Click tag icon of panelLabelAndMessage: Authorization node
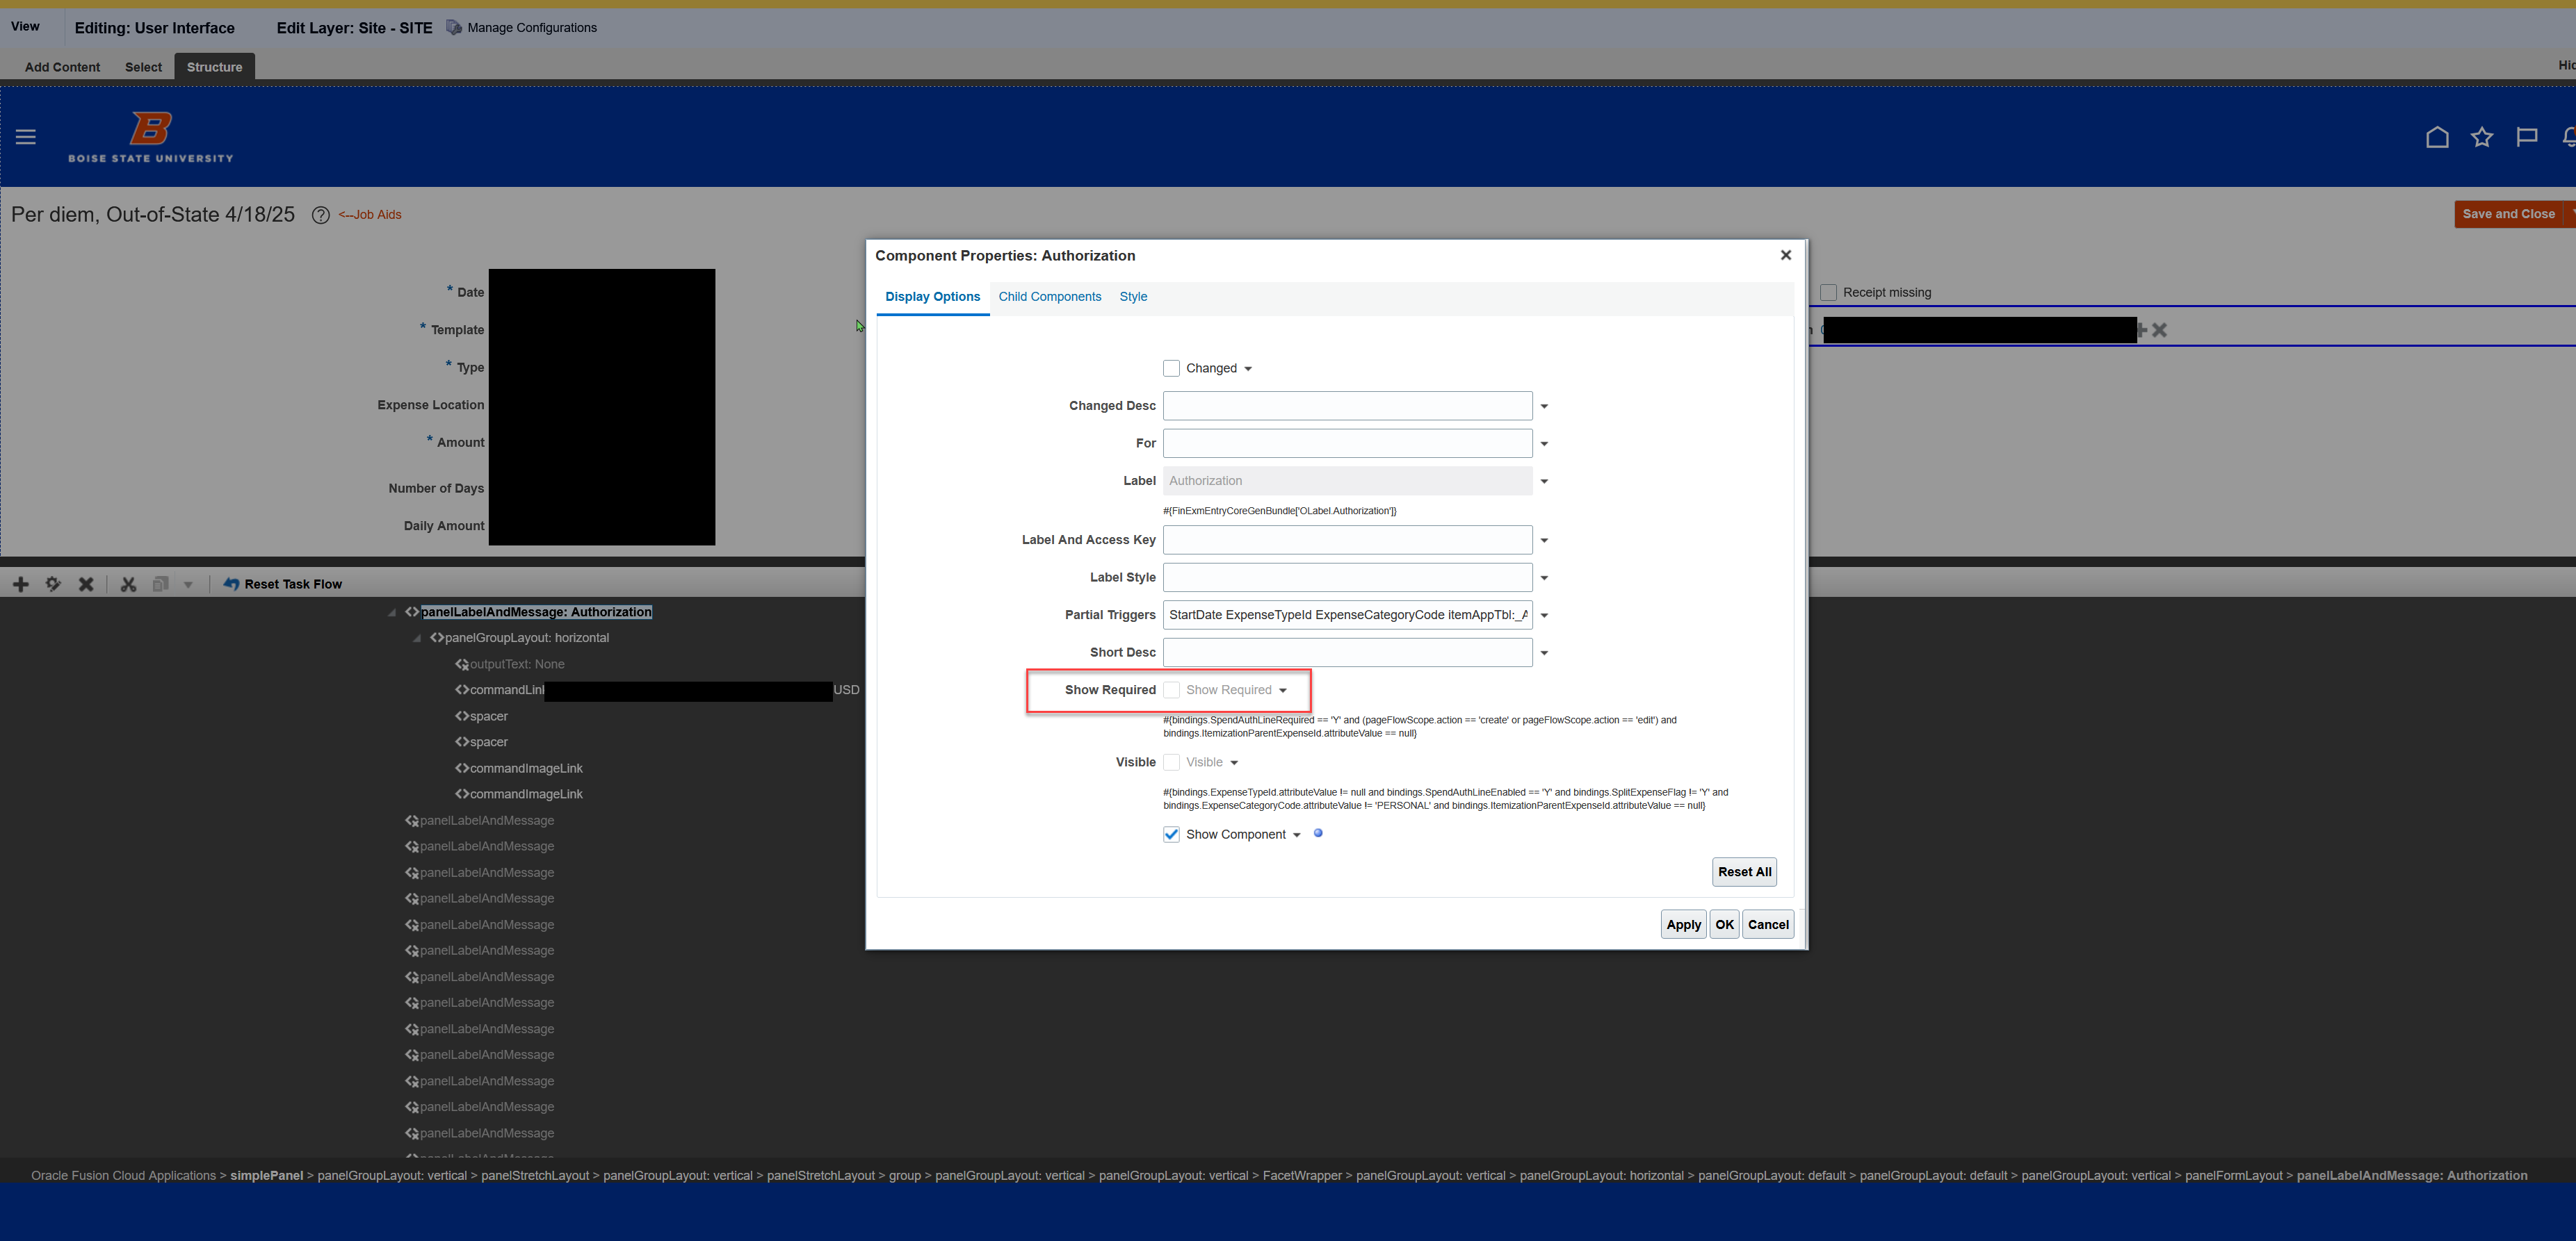The width and height of the screenshot is (2576, 1241). [412, 612]
